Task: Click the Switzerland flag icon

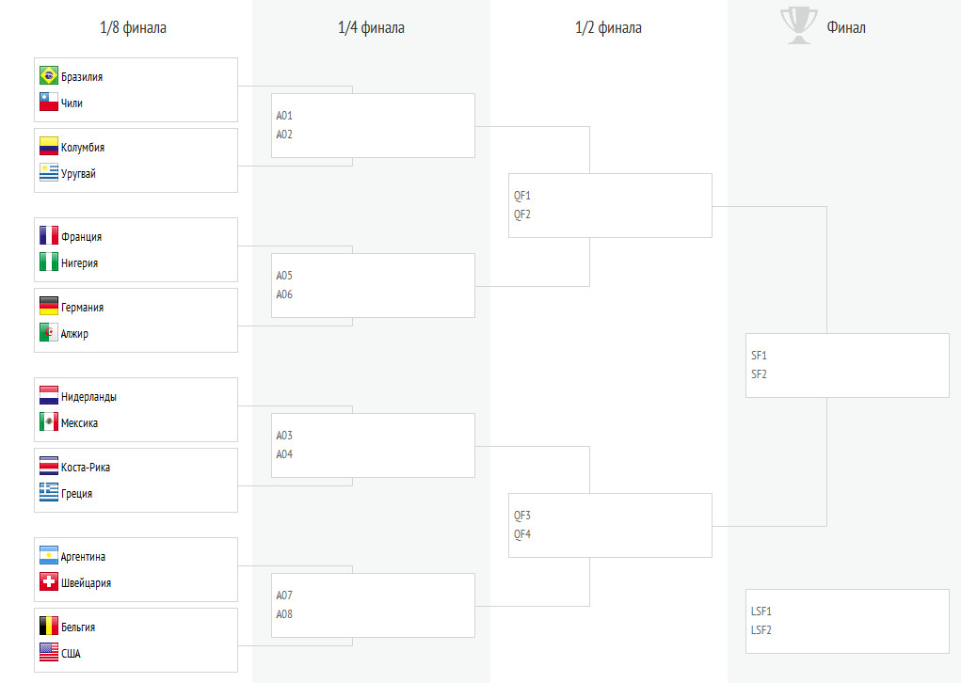Action: [48, 582]
